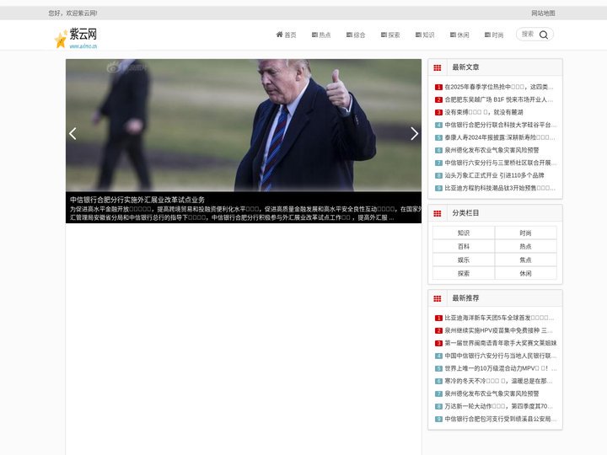
Task: Click the carousel news photo
Action: coord(244,125)
